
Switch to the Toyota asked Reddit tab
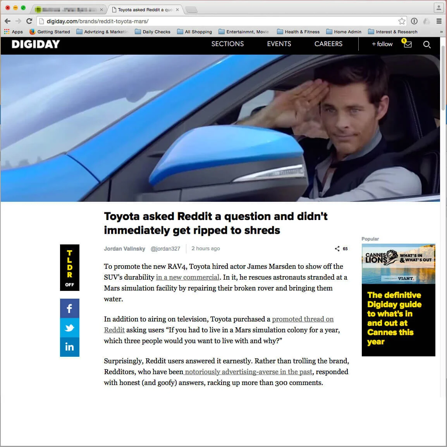[145, 10]
